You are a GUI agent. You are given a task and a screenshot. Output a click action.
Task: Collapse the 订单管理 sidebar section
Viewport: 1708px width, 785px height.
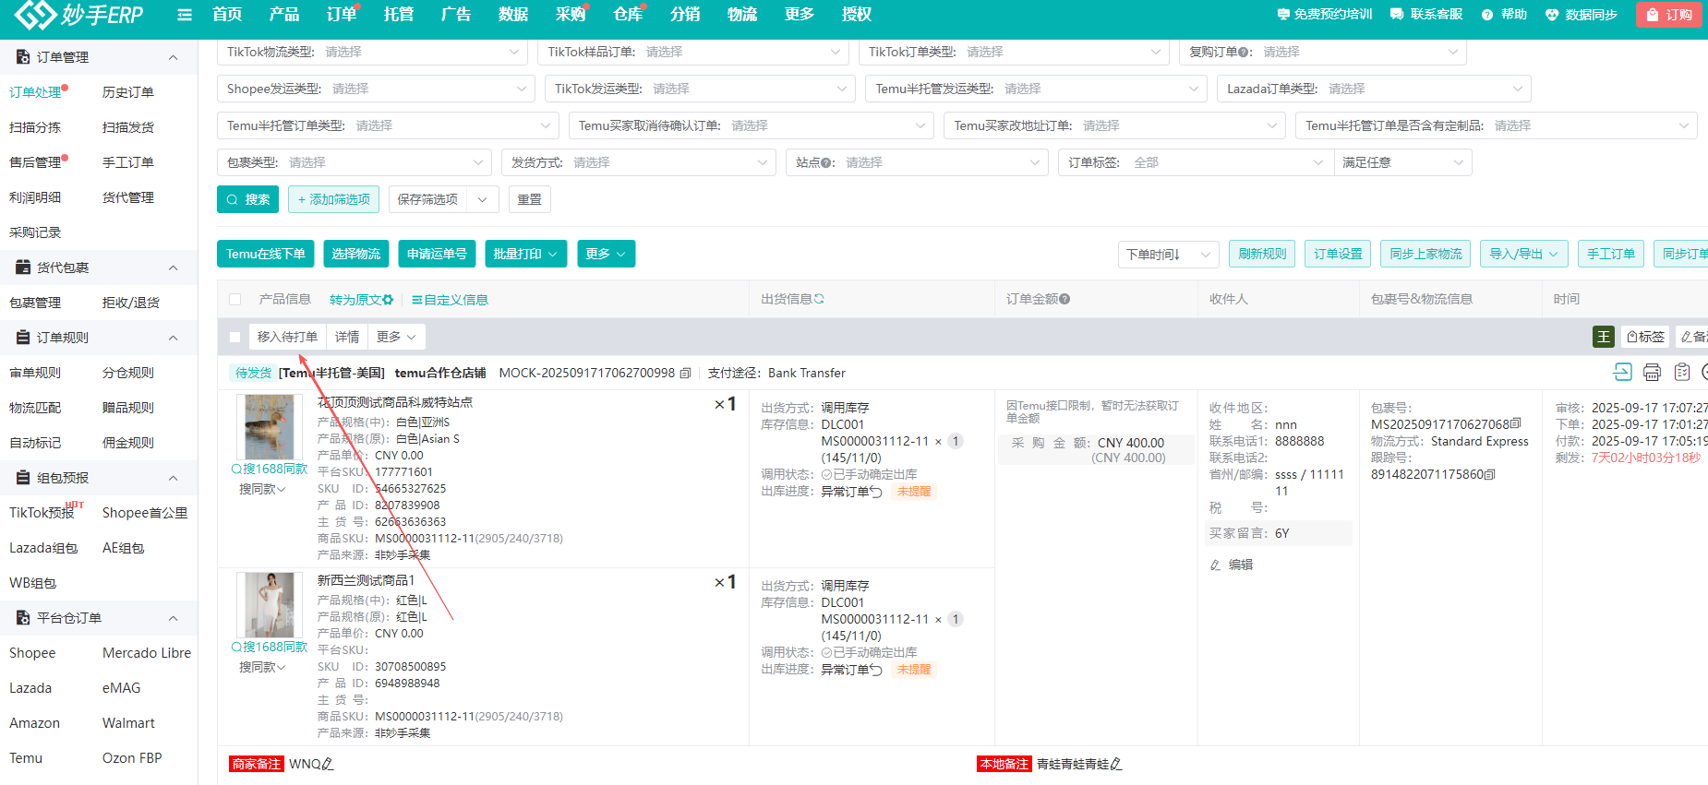point(173,57)
